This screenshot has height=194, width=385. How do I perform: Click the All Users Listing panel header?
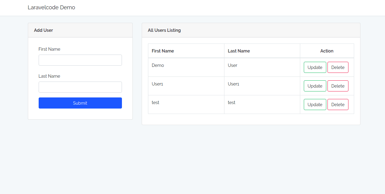pos(164,30)
